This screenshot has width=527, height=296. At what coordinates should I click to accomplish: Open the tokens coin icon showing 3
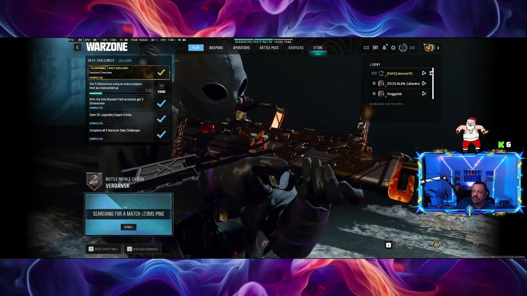pos(429,48)
